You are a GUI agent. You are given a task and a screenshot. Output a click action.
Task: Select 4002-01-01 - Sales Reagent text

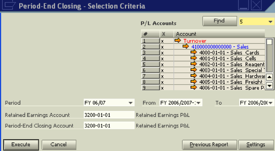pos(232,64)
